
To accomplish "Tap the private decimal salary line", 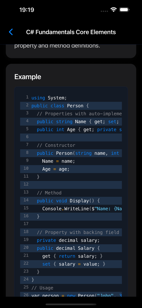I will 71,240.
